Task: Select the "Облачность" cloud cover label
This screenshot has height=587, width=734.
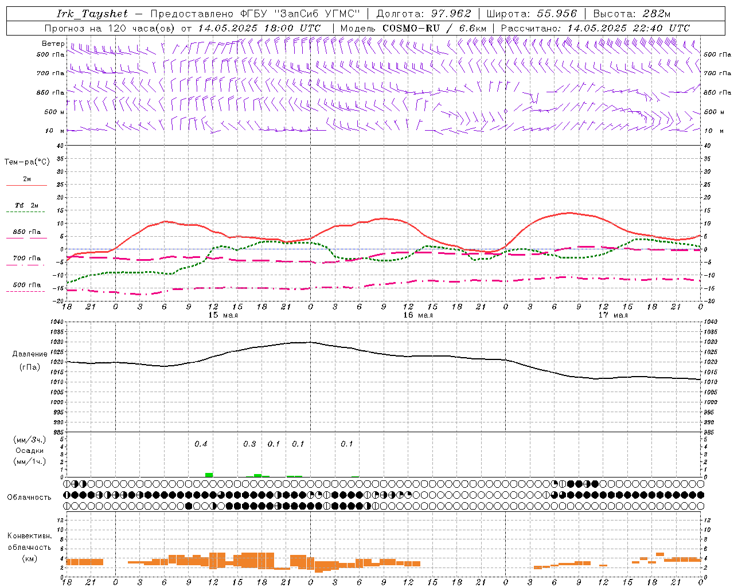Action: (x=29, y=498)
